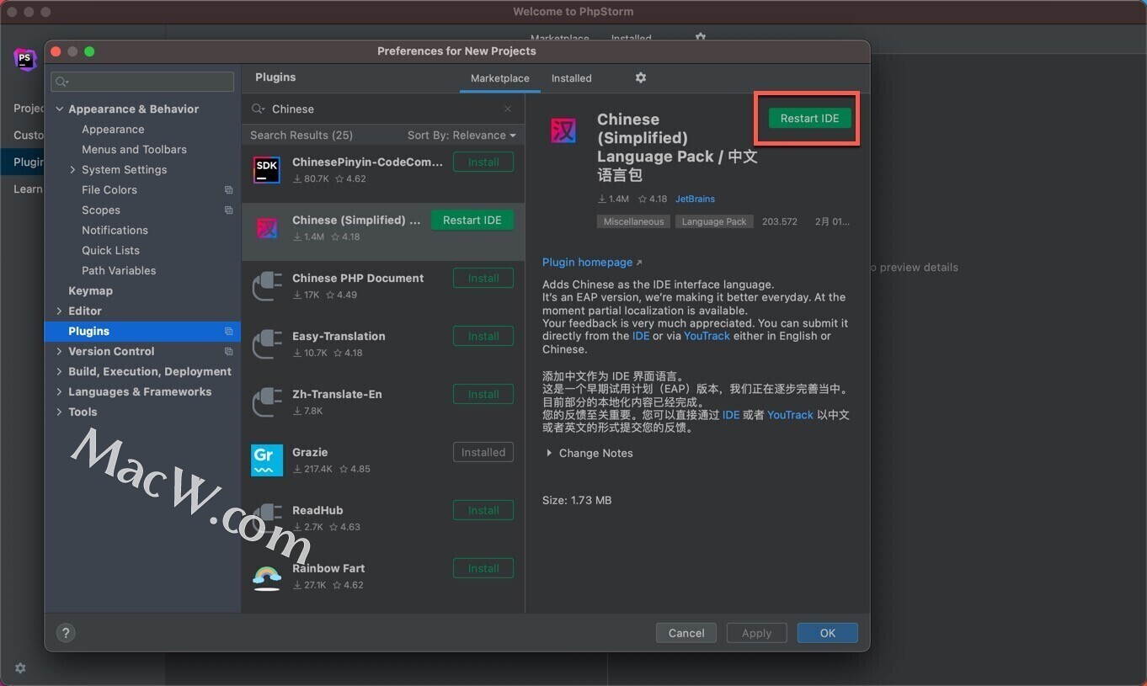Click the project-level icon beside Version Control
1147x686 pixels.
pos(228,352)
